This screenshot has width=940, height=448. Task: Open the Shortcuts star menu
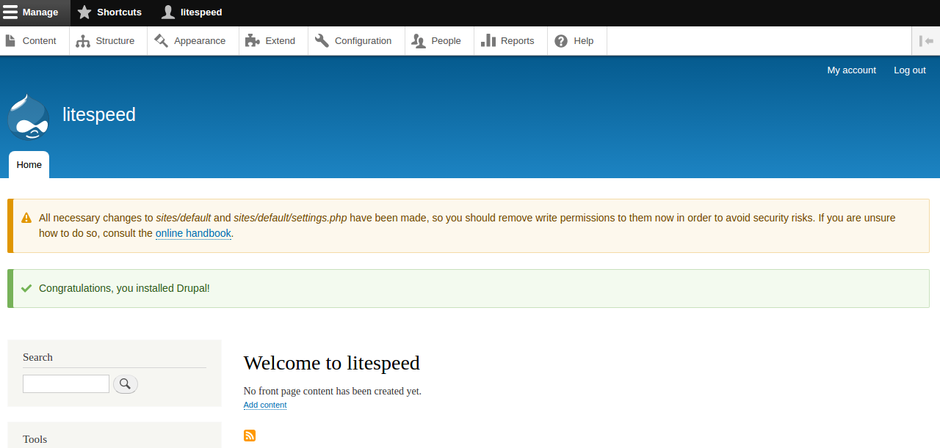pos(109,12)
